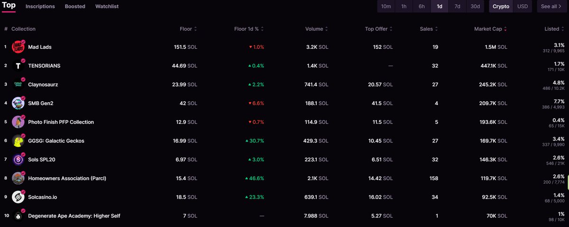Sort the table by Volume
The image size is (569, 227).
316,29
